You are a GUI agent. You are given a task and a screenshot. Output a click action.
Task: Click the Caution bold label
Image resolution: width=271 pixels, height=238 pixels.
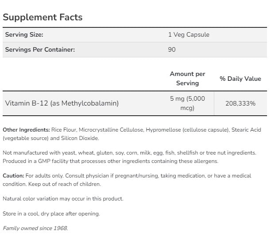[x=13, y=176]
